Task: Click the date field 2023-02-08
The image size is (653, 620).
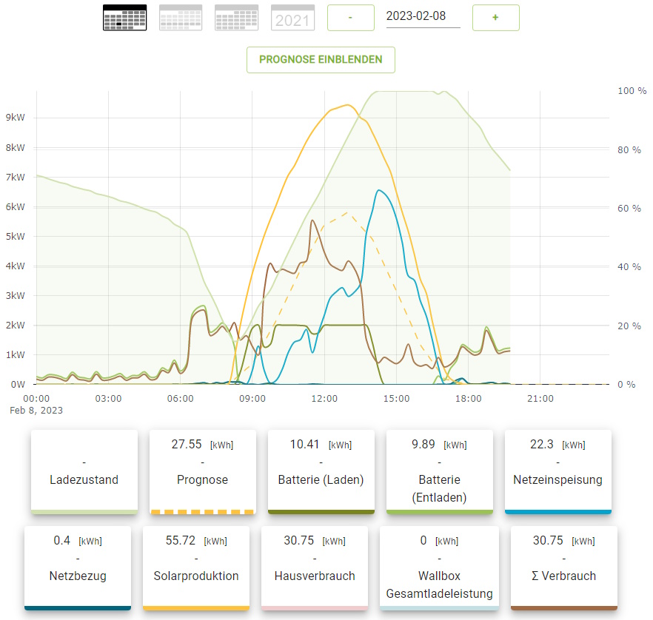Action: coord(423,16)
